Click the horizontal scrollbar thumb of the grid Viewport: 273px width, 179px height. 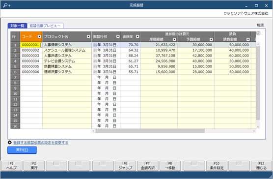pos(150,131)
